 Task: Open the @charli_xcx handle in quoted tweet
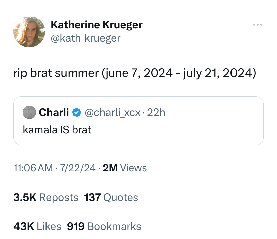113,113
